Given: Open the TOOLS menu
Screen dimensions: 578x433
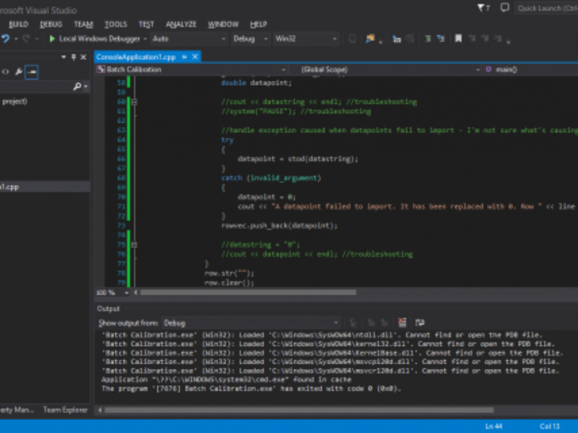Looking at the screenshot, I should (x=116, y=24).
